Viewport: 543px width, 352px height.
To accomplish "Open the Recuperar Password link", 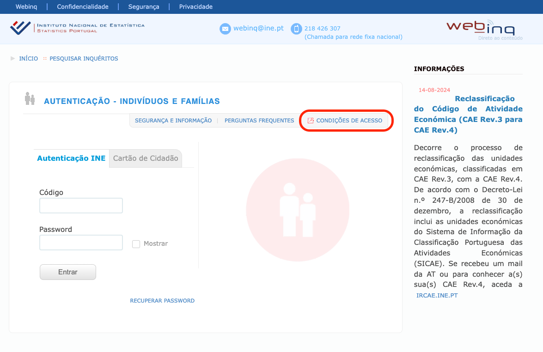I will pyautogui.click(x=162, y=301).
